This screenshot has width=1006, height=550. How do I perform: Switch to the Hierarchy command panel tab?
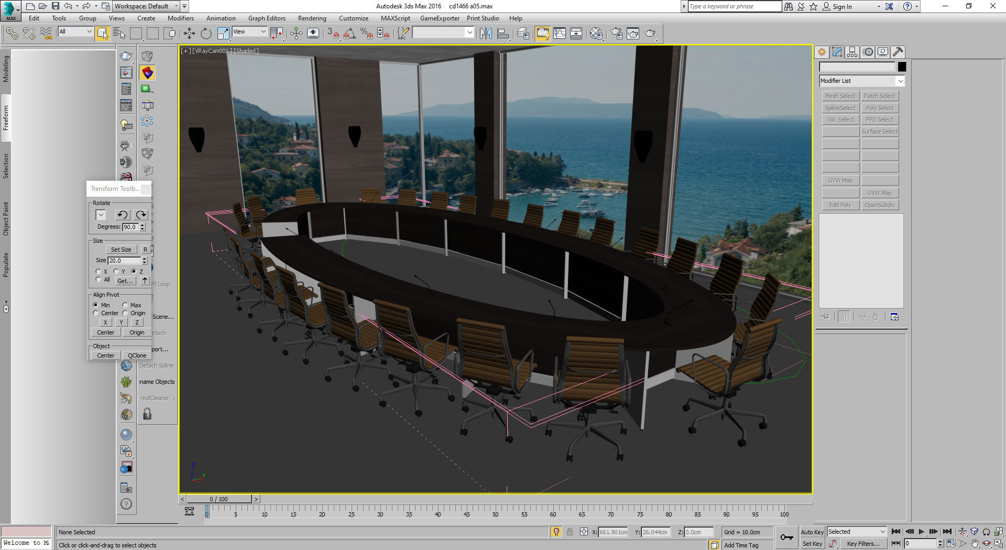852,52
